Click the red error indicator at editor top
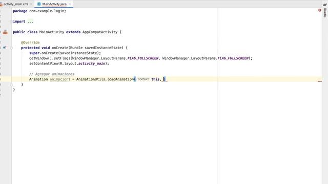The width and height of the screenshot is (328, 184). click(x=320, y=10)
